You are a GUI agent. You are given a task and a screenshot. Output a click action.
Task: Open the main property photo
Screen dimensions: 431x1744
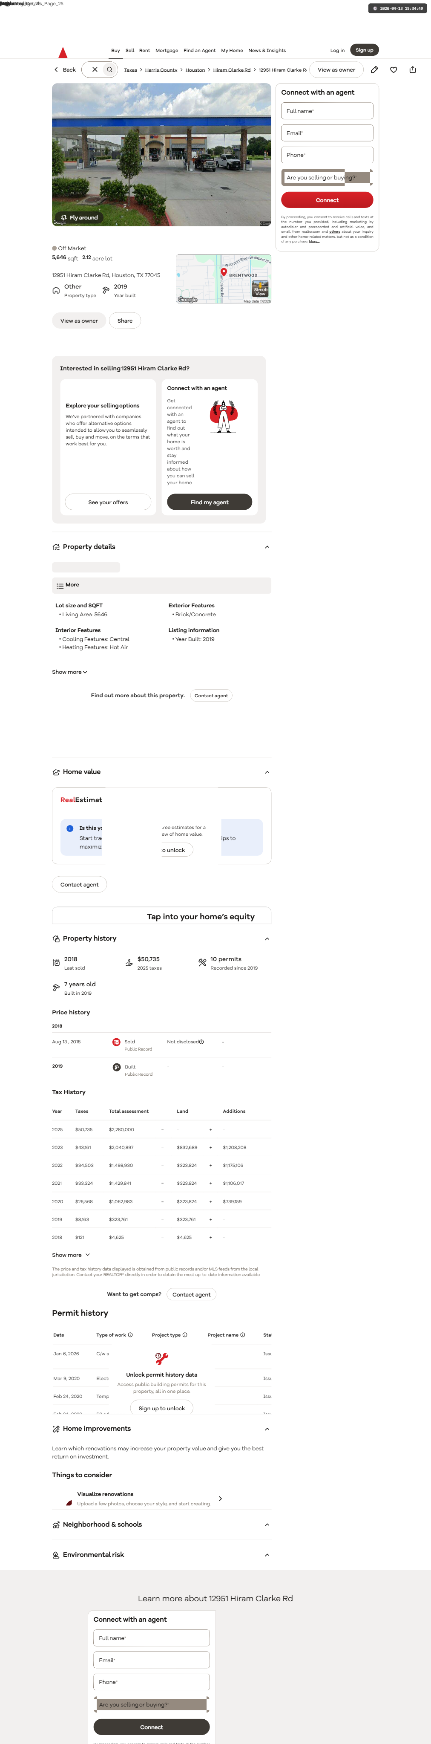(162, 155)
